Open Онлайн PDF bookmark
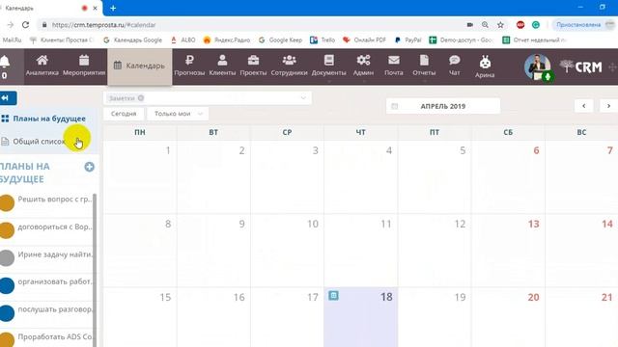618x347 pixels. point(365,40)
